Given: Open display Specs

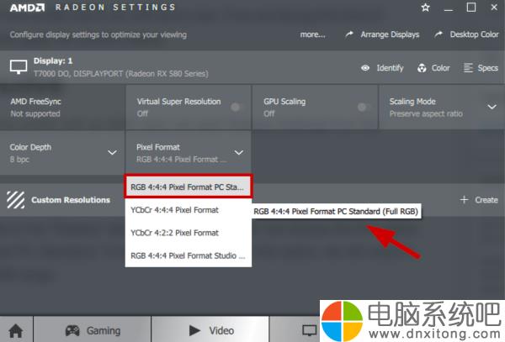Looking at the screenshot, I should coord(481,68).
